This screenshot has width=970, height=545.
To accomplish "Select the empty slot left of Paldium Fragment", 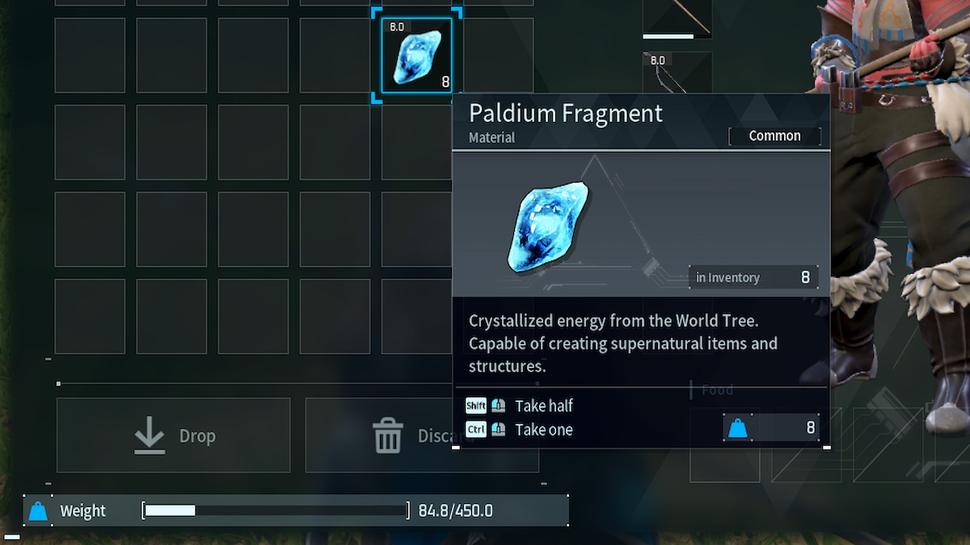I will pos(335,55).
